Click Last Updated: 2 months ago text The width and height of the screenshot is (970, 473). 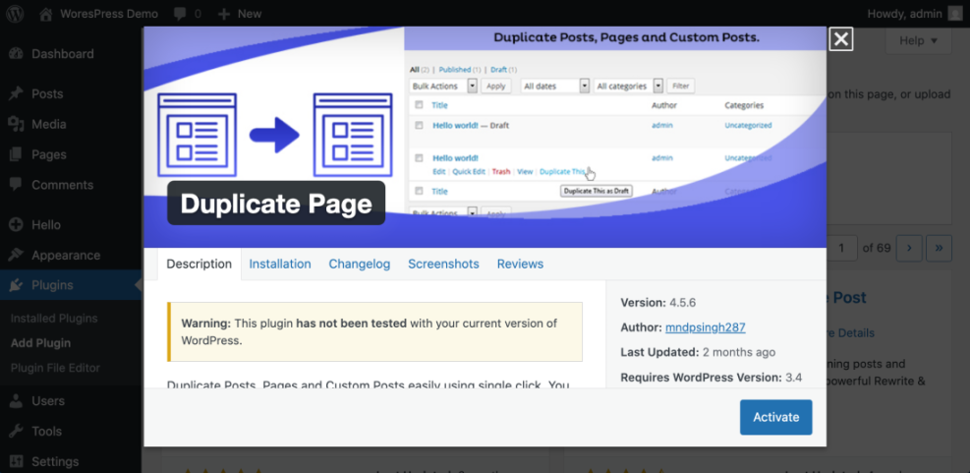pyautogui.click(x=698, y=352)
